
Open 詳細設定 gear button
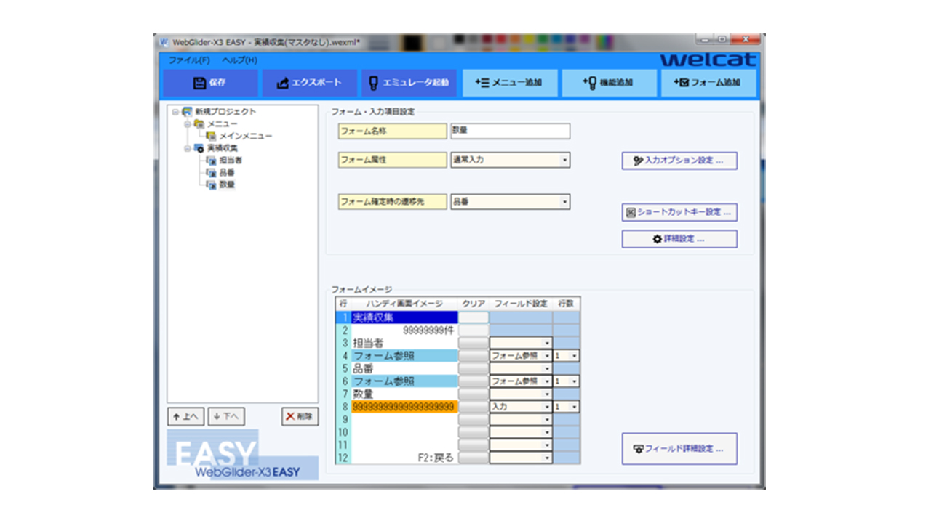point(679,239)
